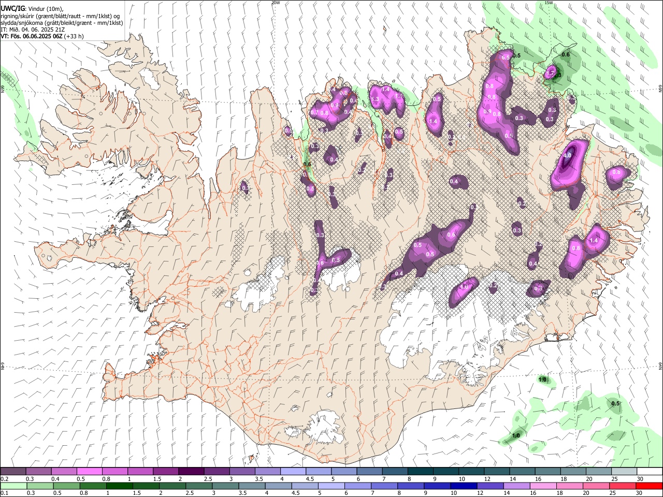Click the lilac 14–16 lower legend swatch
The width and height of the screenshot is (663, 497).
point(517,486)
